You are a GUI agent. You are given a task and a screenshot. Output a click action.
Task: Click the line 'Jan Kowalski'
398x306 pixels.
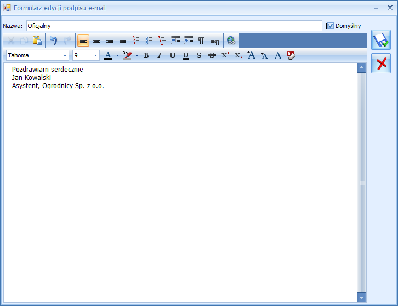31,78
